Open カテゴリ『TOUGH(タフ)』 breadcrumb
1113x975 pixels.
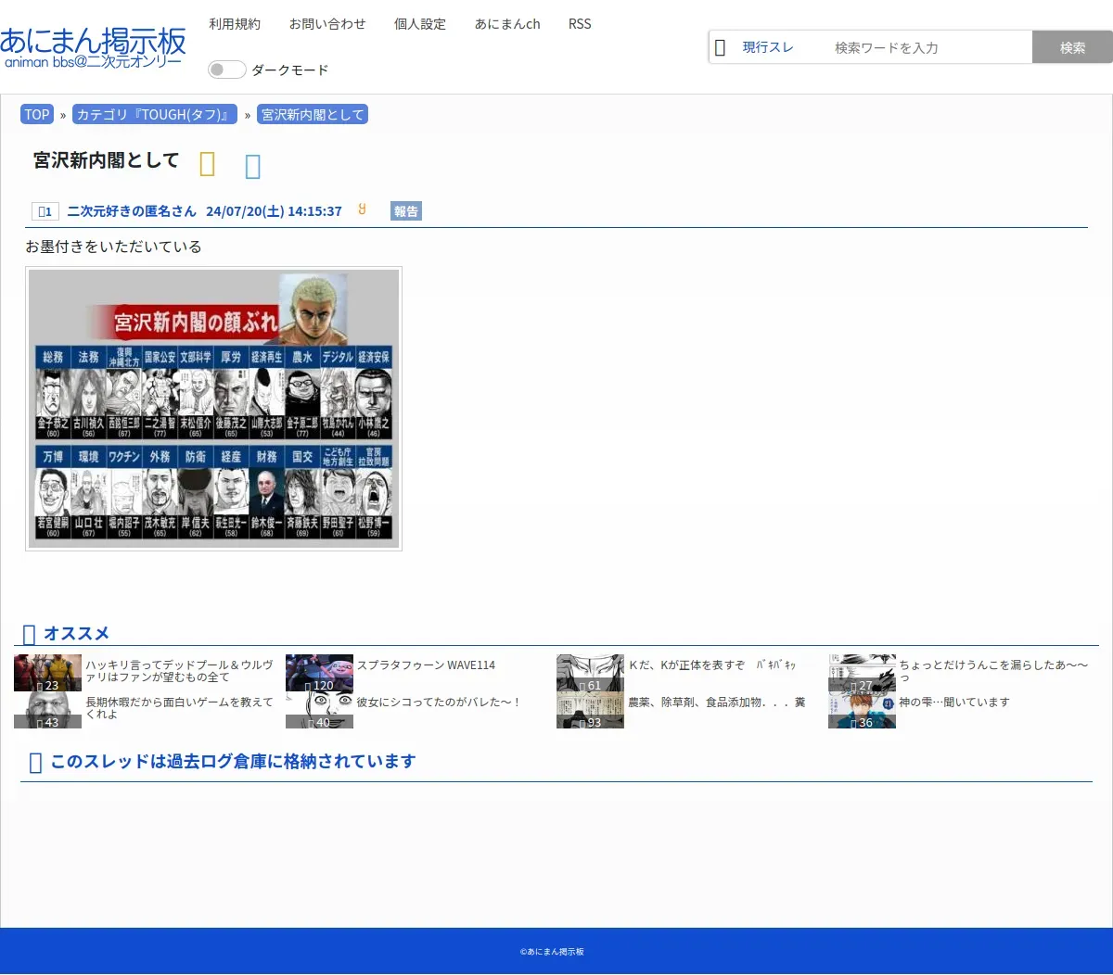click(x=155, y=115)
